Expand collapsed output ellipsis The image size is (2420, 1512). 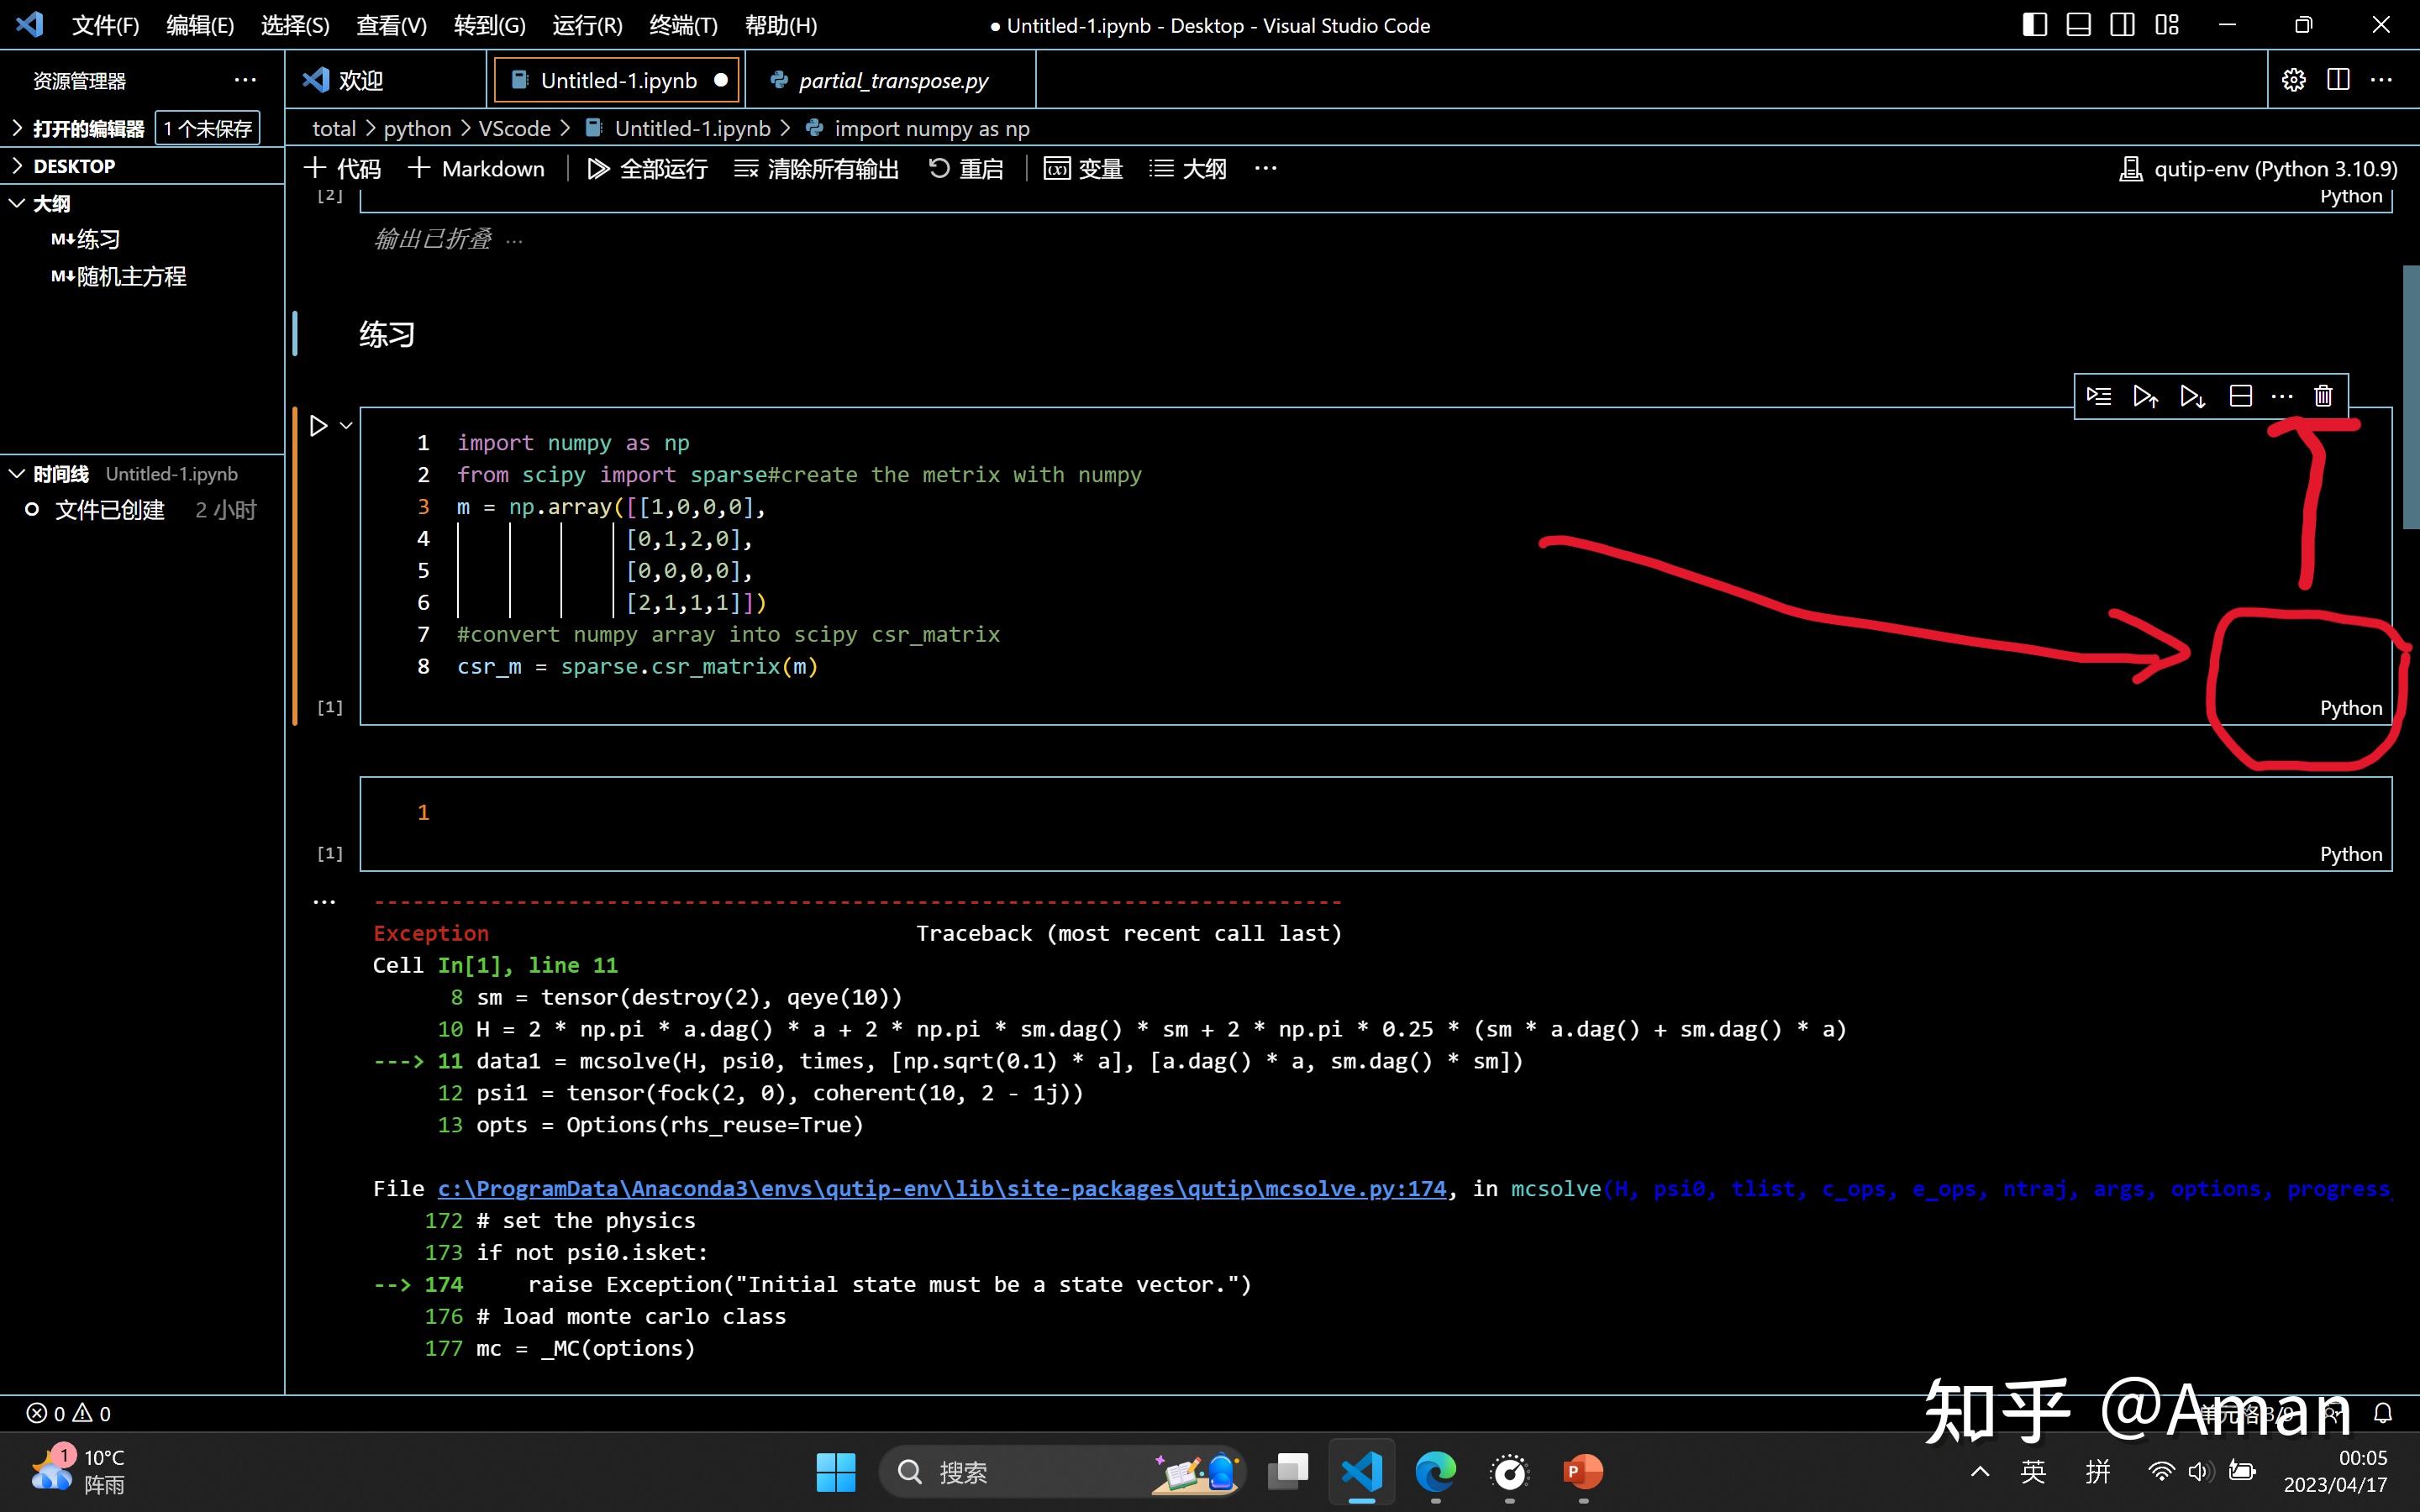(514, 240)
